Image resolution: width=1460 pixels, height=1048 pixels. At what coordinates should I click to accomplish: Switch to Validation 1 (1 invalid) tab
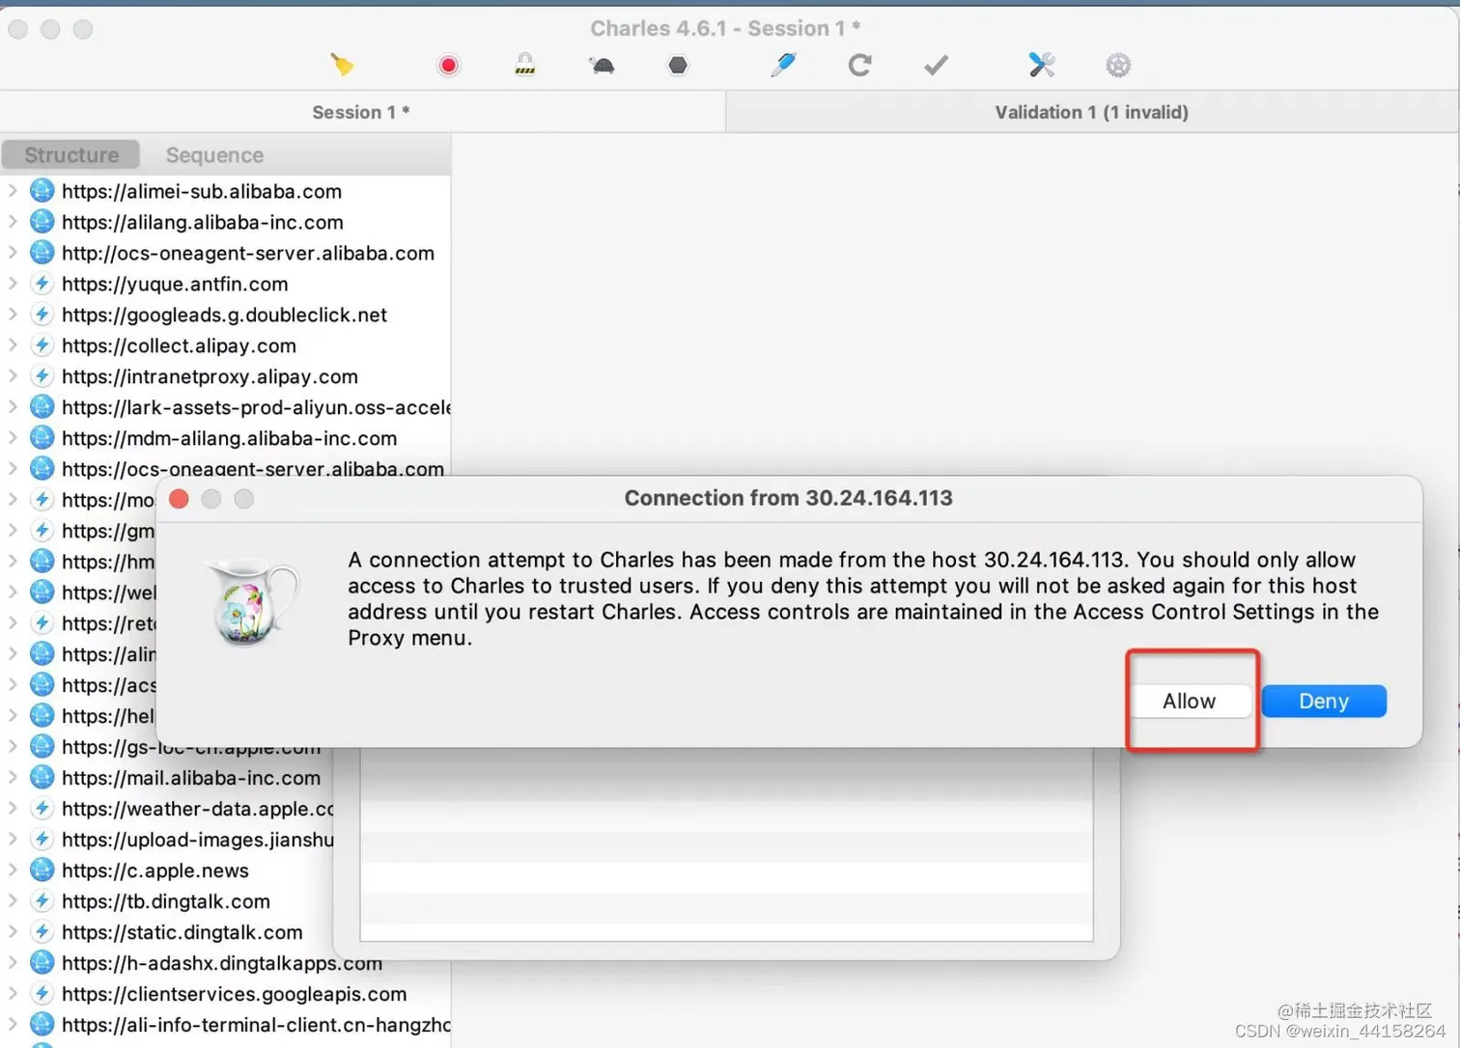pos(1092,112)
